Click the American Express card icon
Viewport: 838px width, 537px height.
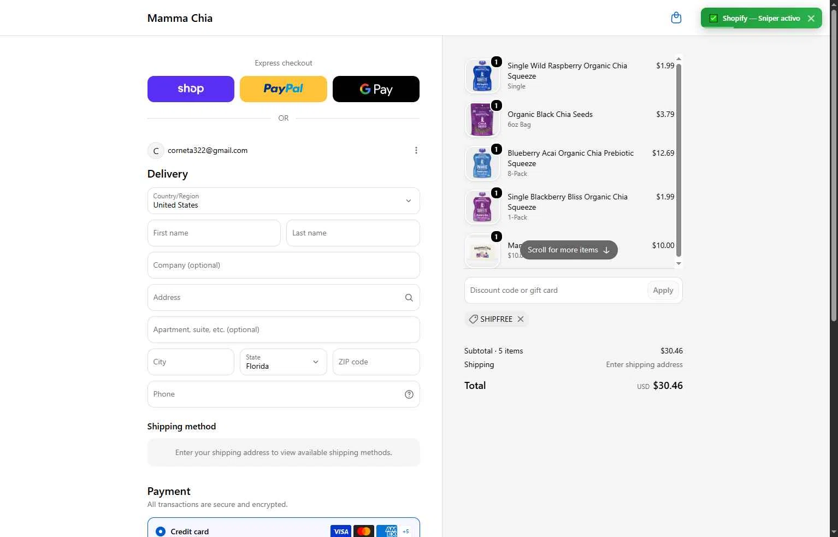pyautogui.click(x=387, y=532)
